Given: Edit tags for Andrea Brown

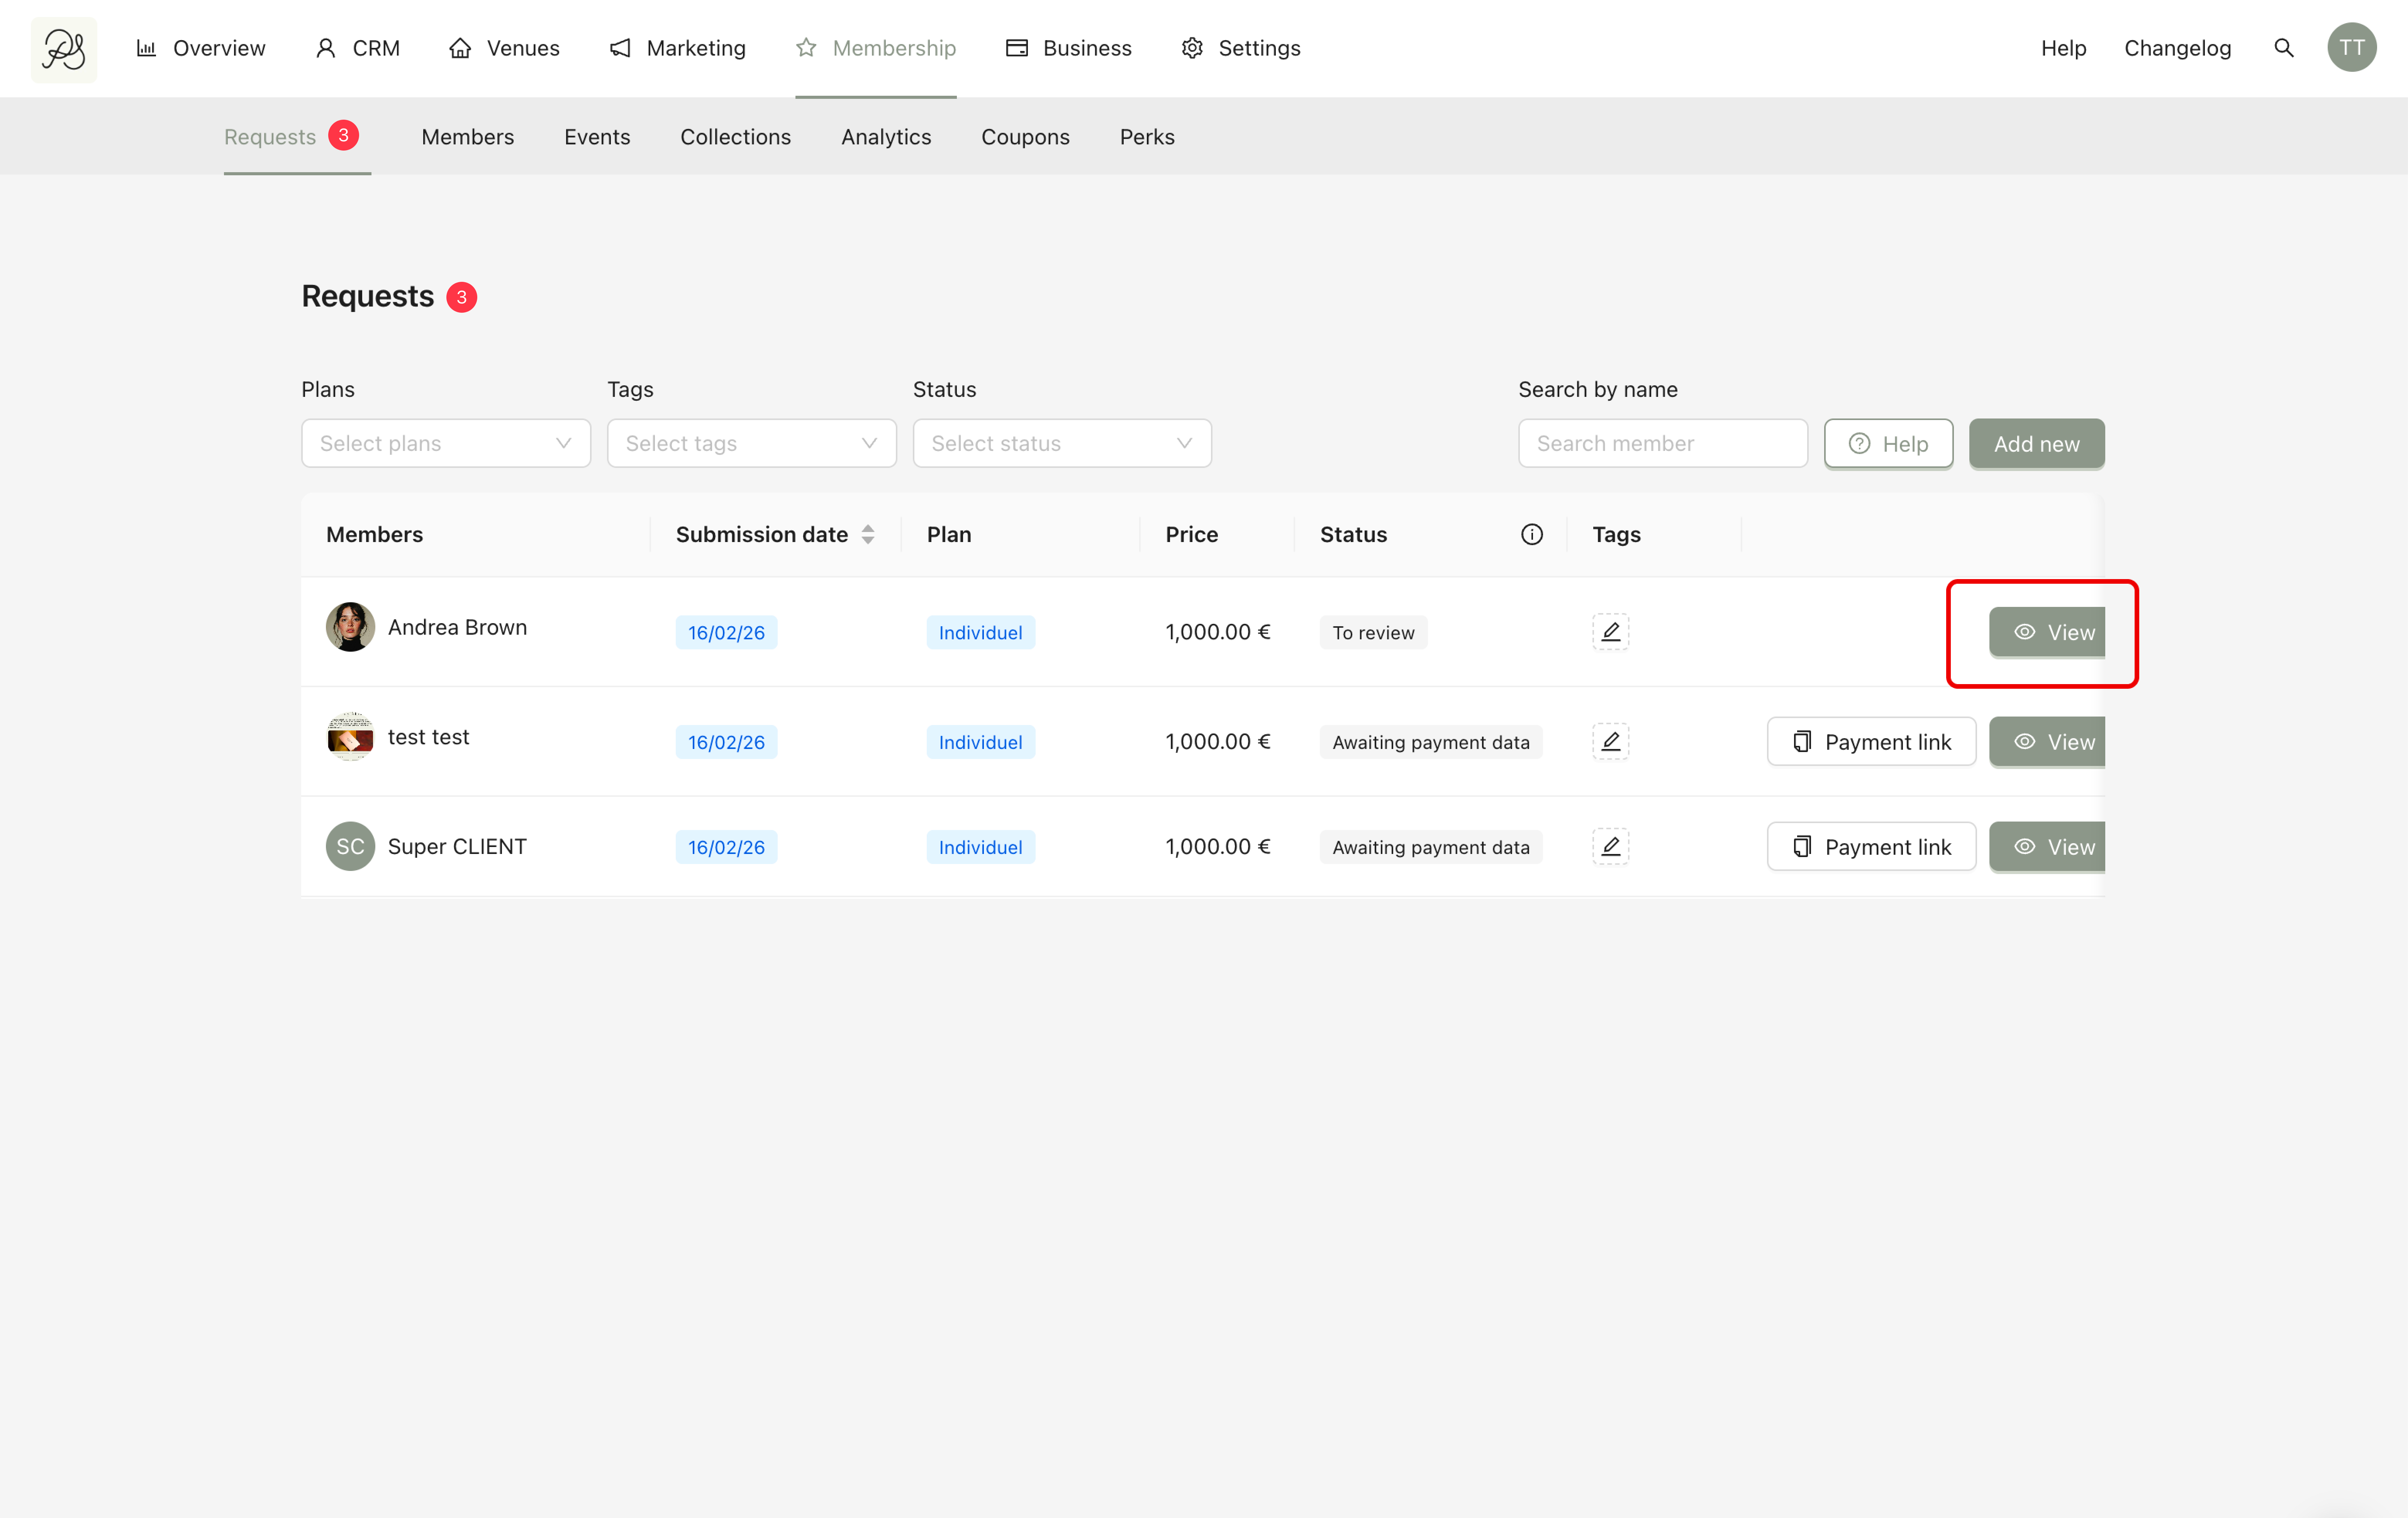Looking at the screenshot, I should 1610,632.
